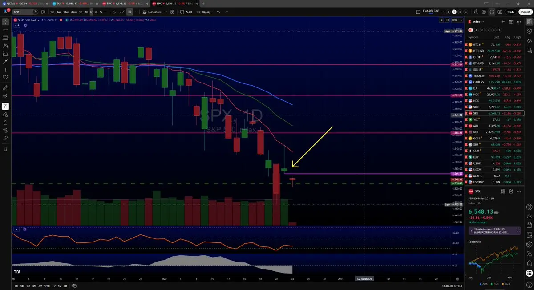Open the object tree layers icon
This screenshot has width=534, height=290.
pyautogui.click(x=529, y=40)
